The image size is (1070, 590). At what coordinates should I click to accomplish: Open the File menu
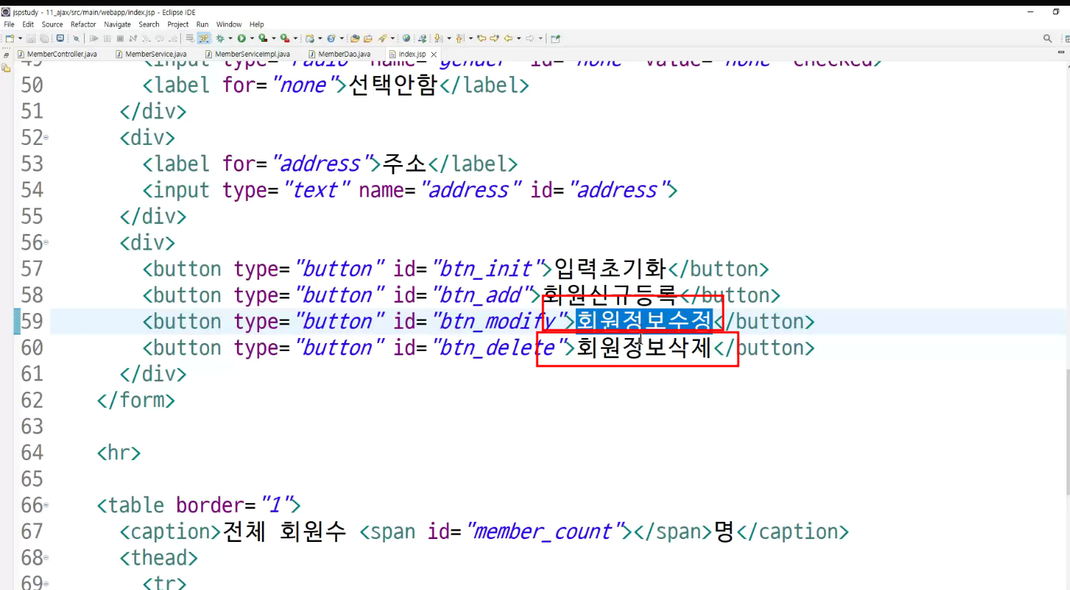9,24
